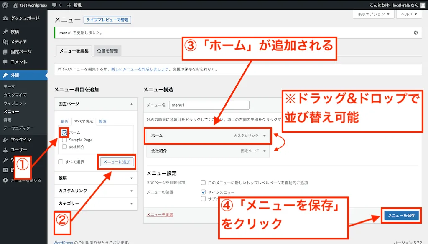Open カスタマイズ submenu item
The height and width of the screenshot is (244, 428).
tap(15, 95)
